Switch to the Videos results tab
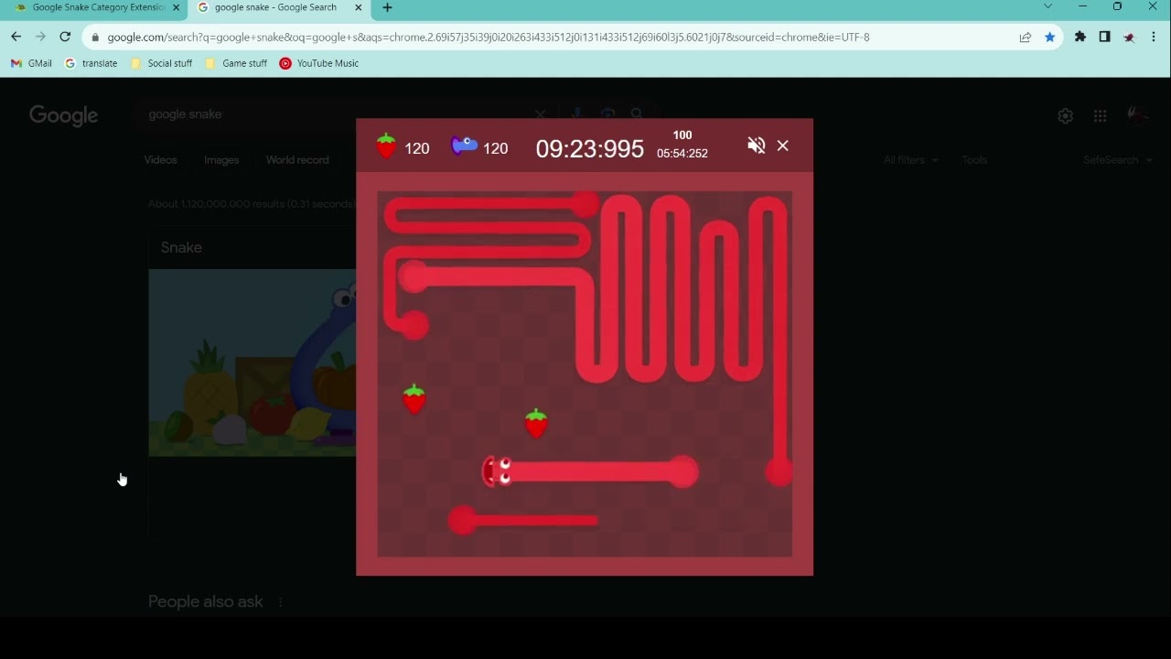1171x659 pixels. (x=160, y=160)
